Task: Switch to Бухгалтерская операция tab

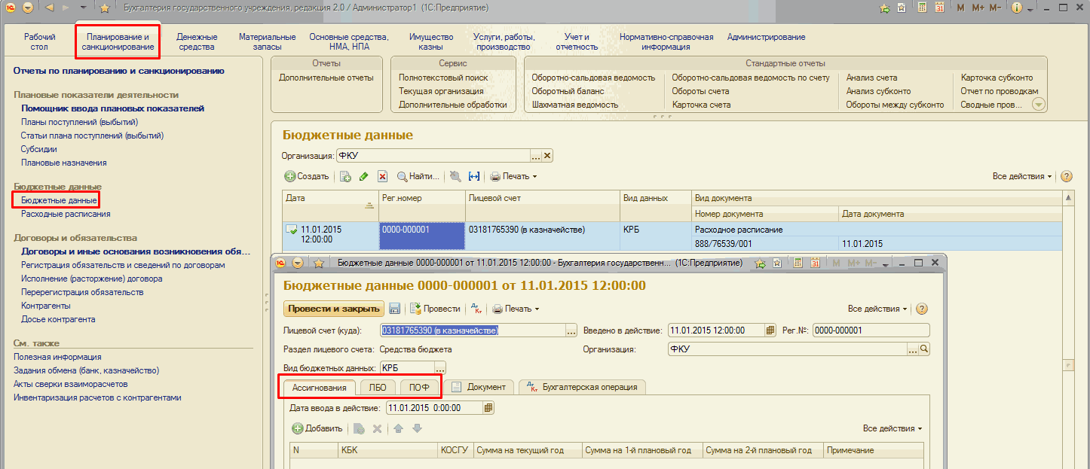Action: pyautogui.click(x=583, y=387)
